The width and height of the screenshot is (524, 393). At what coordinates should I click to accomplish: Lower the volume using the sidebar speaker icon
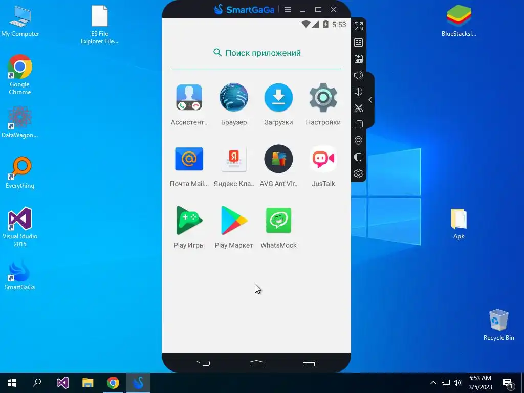point(359,92)
